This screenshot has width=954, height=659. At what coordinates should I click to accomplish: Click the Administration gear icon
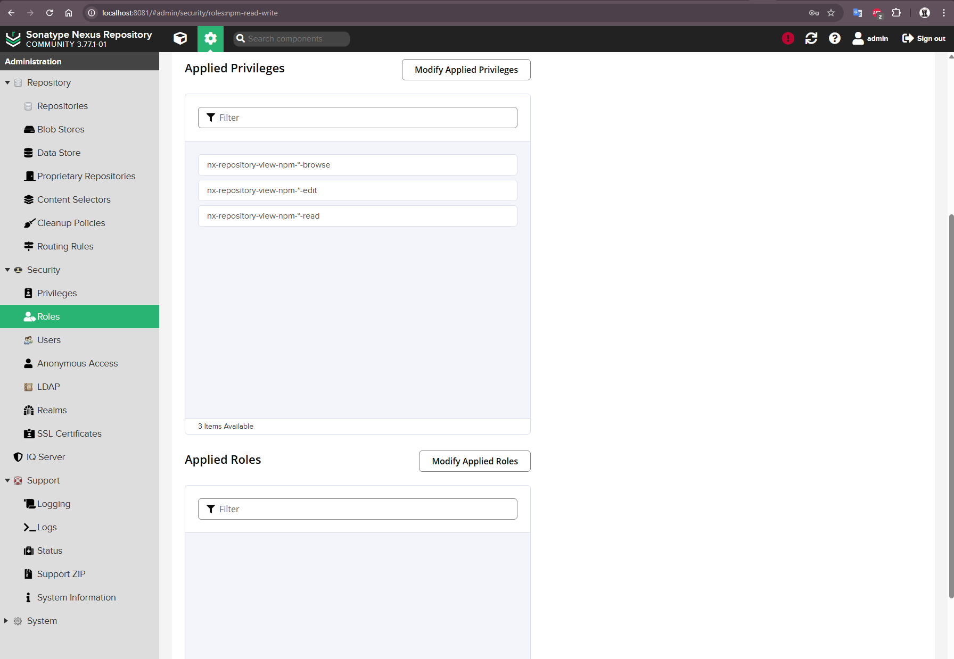pyautogui.click(x=210, y=38)
